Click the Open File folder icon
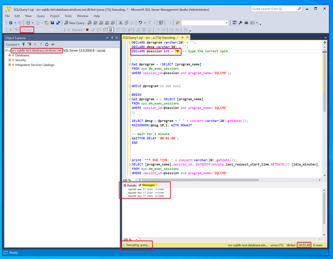Image resolution: width=333 pixels, height=259 pixels. [x=47, y=23]
